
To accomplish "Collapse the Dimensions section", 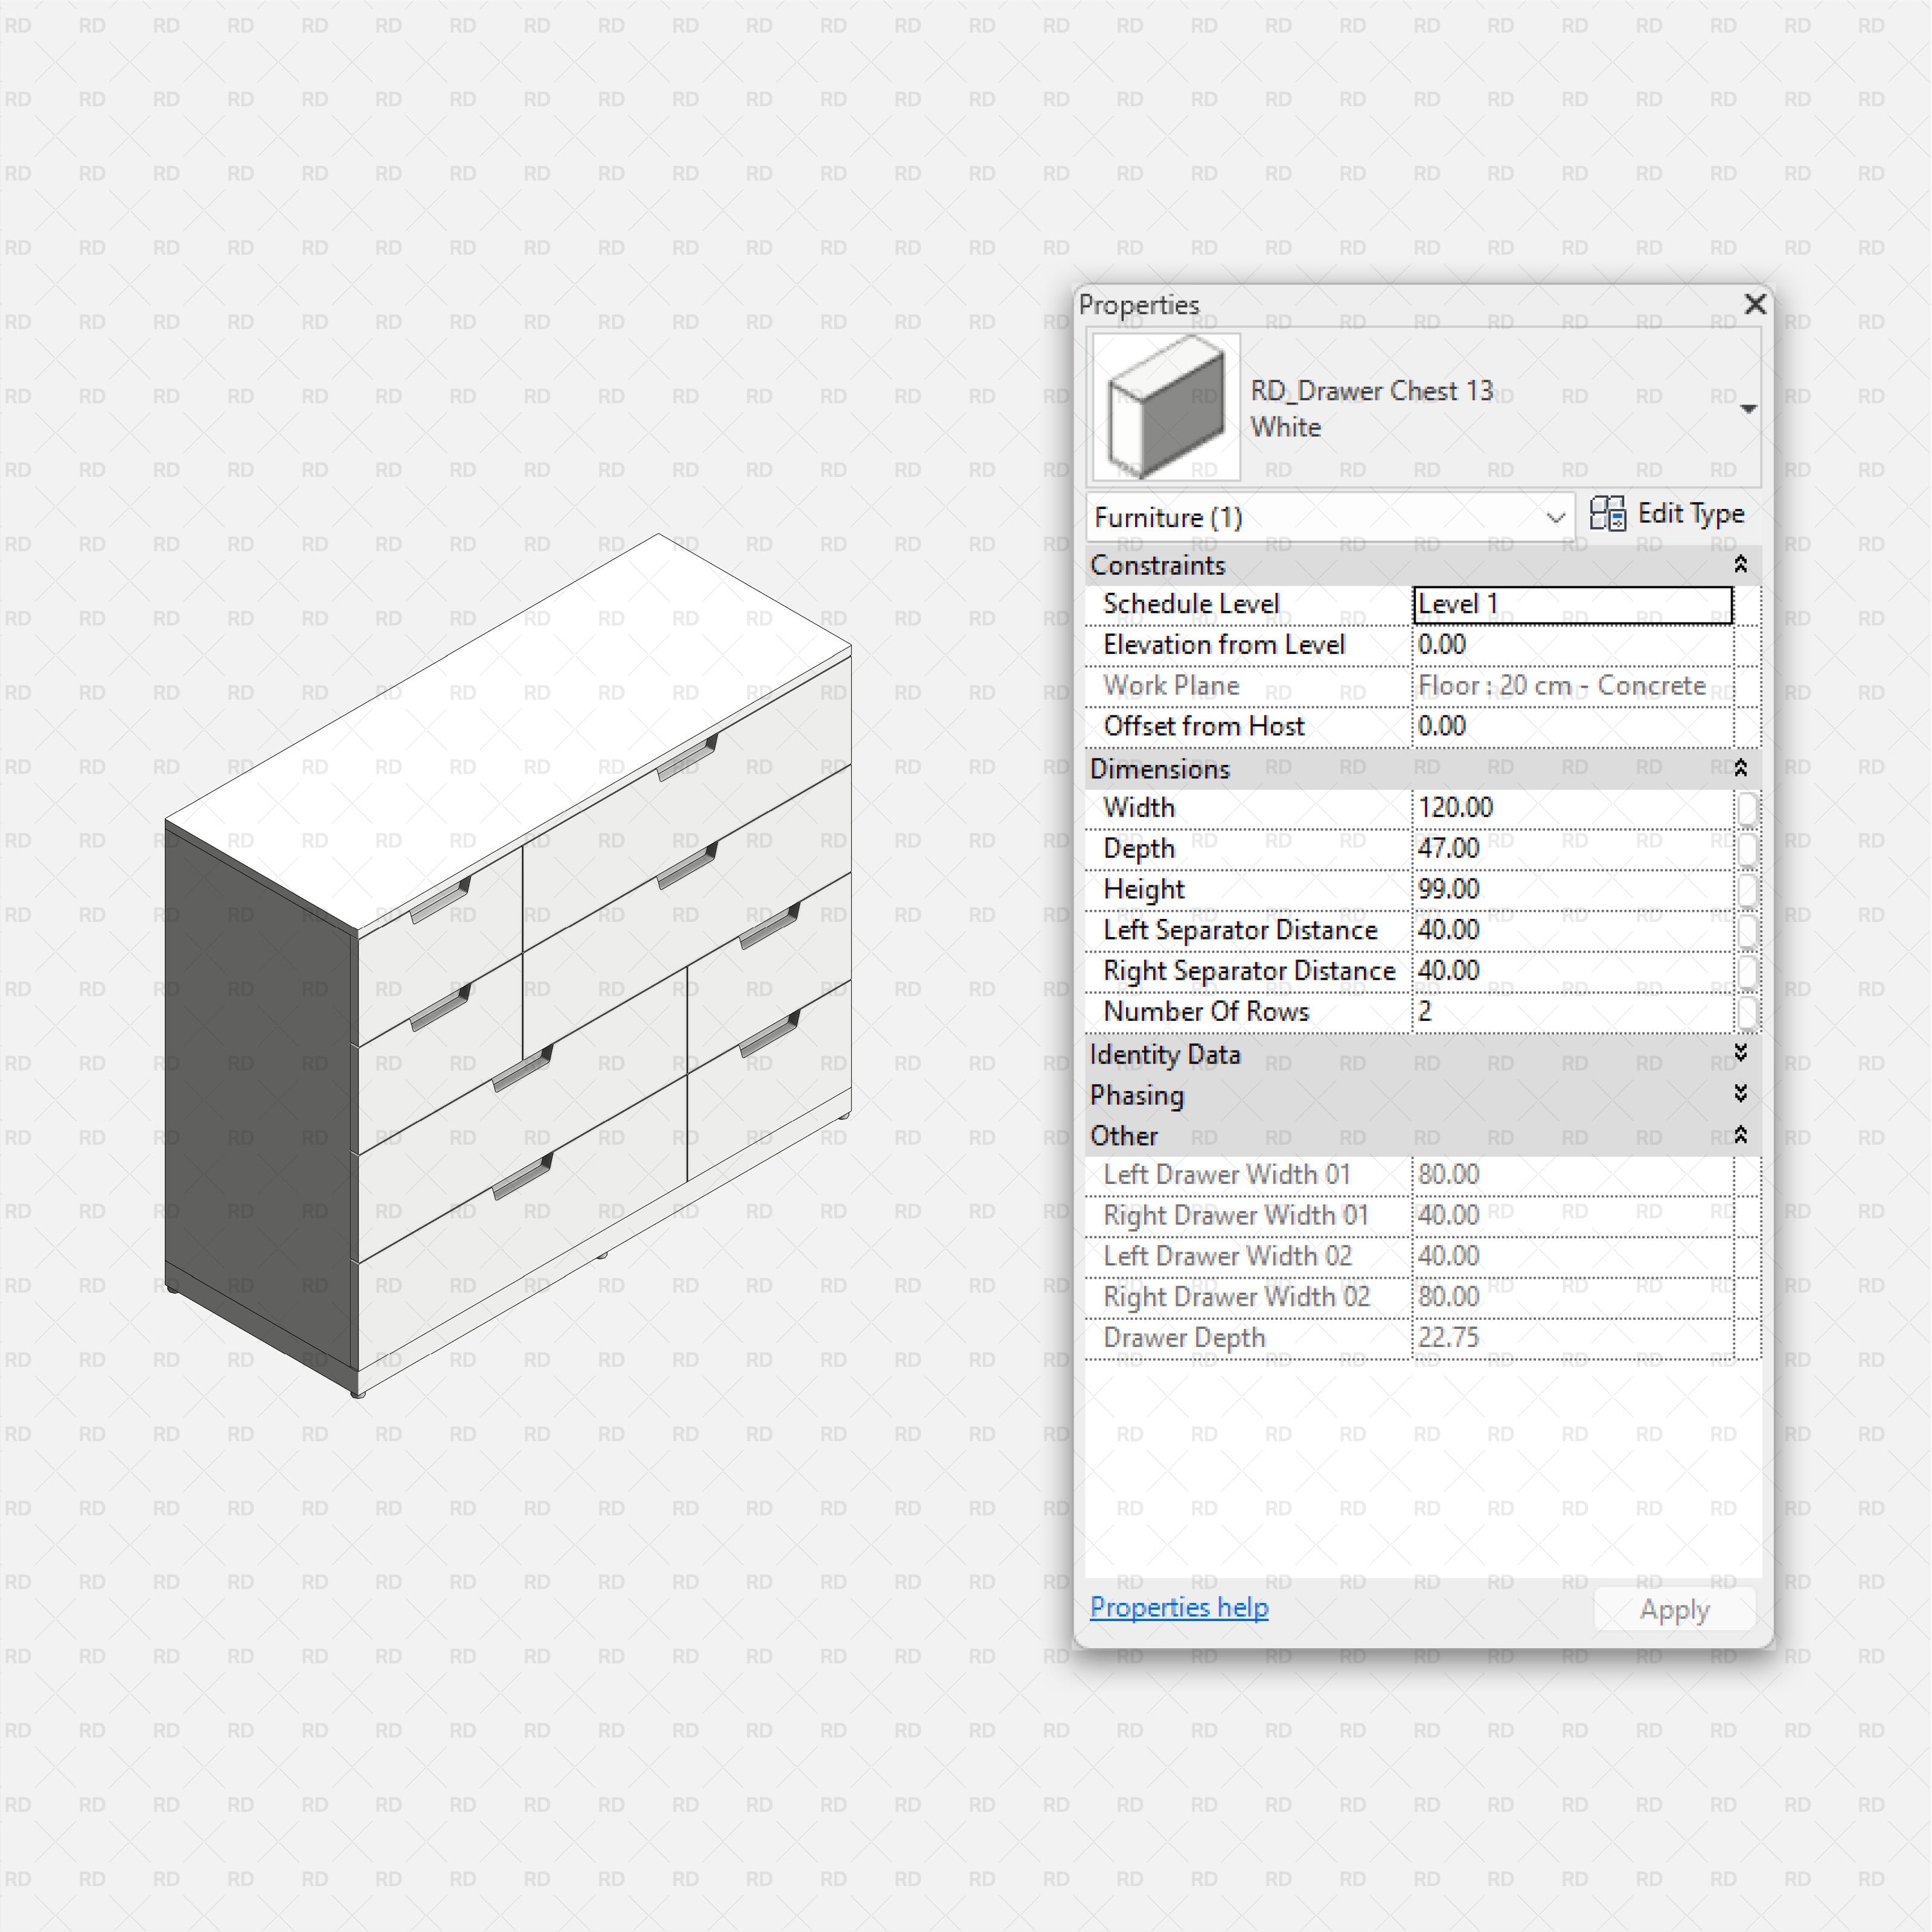I will pos(1741,768).
